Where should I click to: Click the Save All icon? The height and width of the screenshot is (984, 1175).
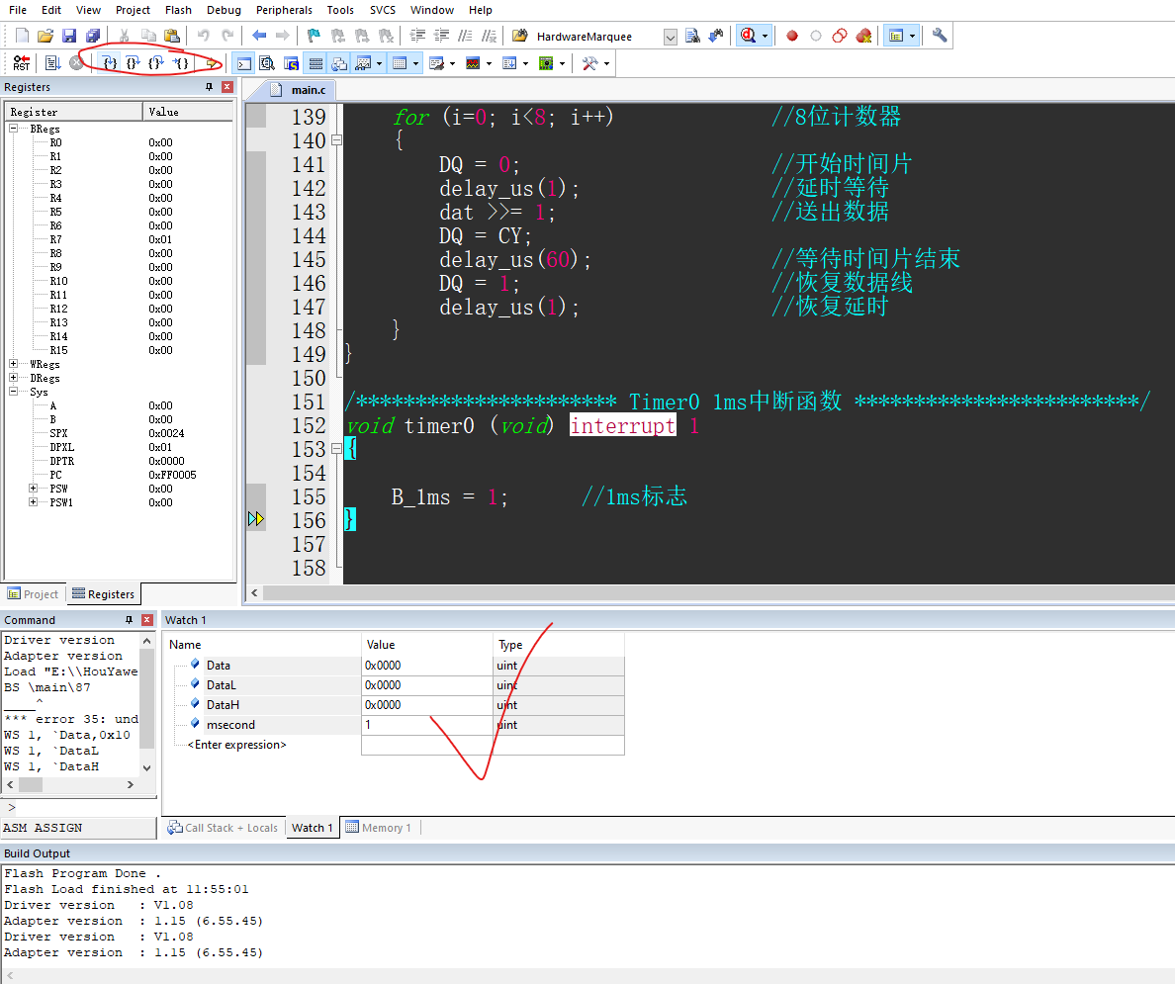coord(93,36)
